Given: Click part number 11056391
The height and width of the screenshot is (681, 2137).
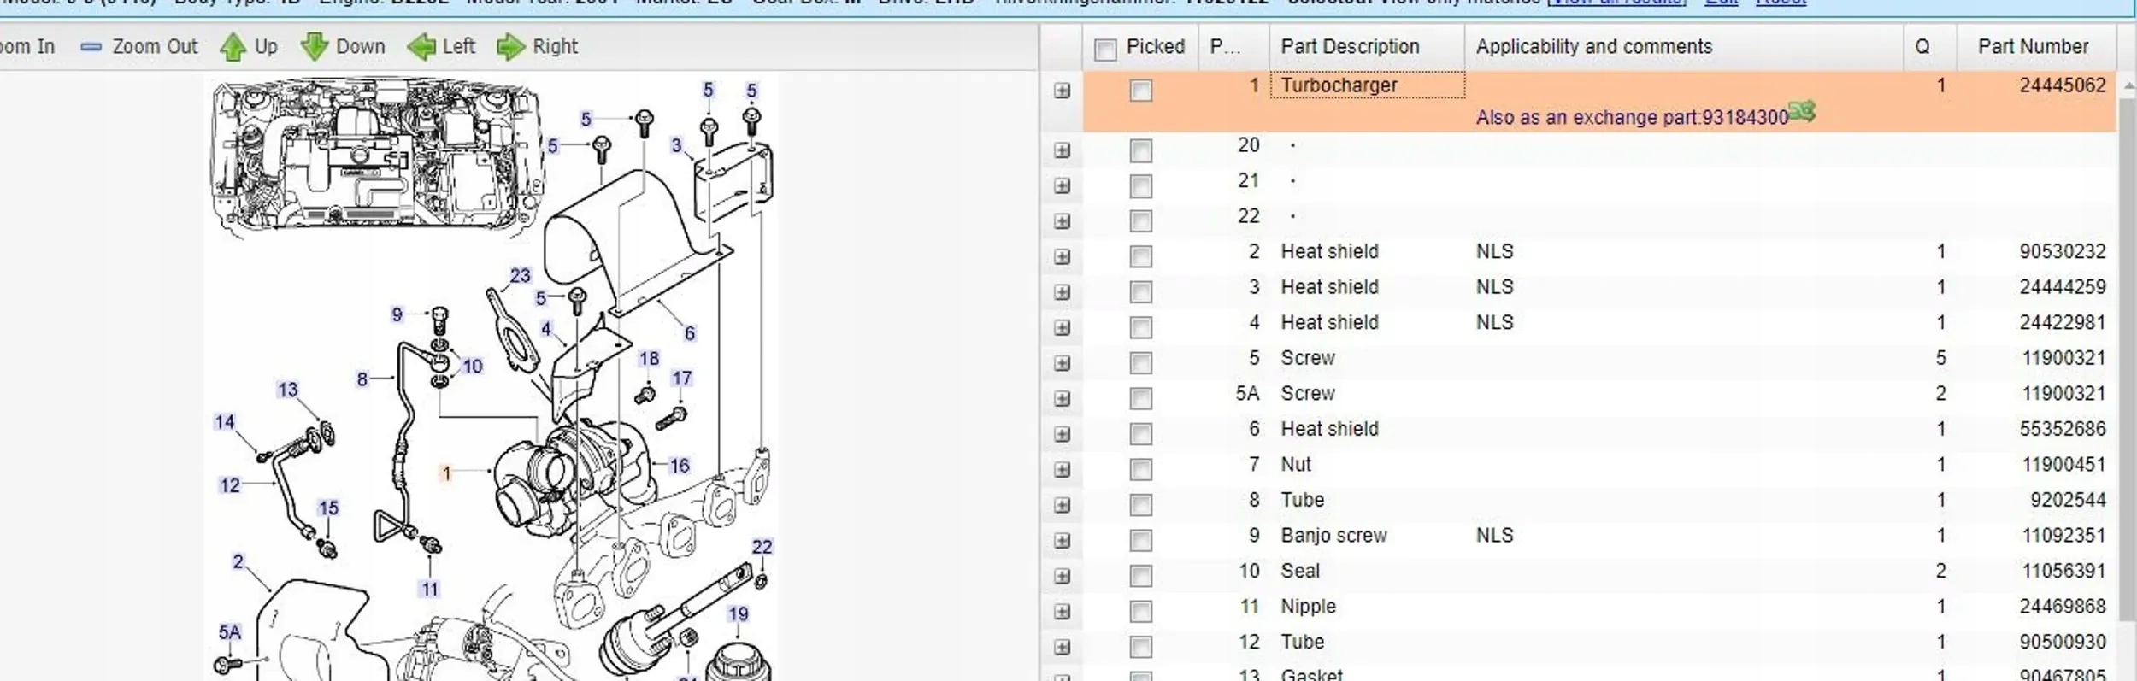Looking at the screenshot, I should 2063,571.
